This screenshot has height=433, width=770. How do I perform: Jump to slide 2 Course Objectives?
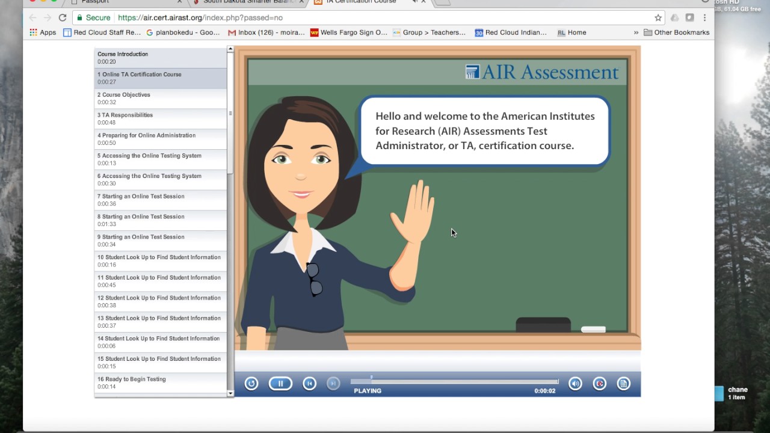[x=160, y=99]
